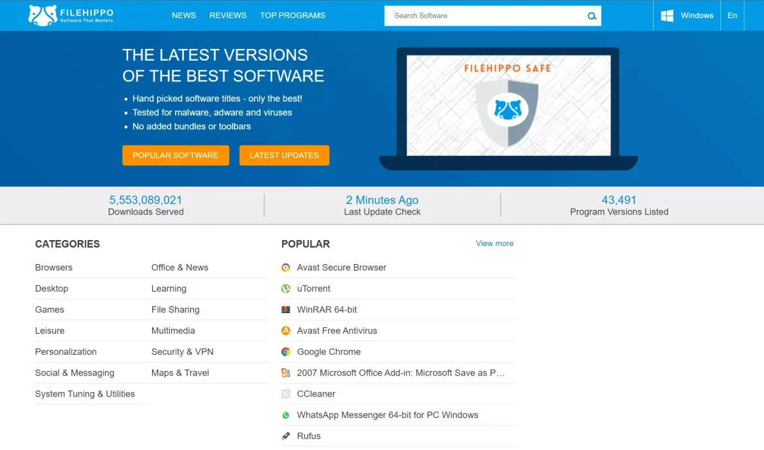
Task: Click the Rufus USB icon
Action: [285, 436]
